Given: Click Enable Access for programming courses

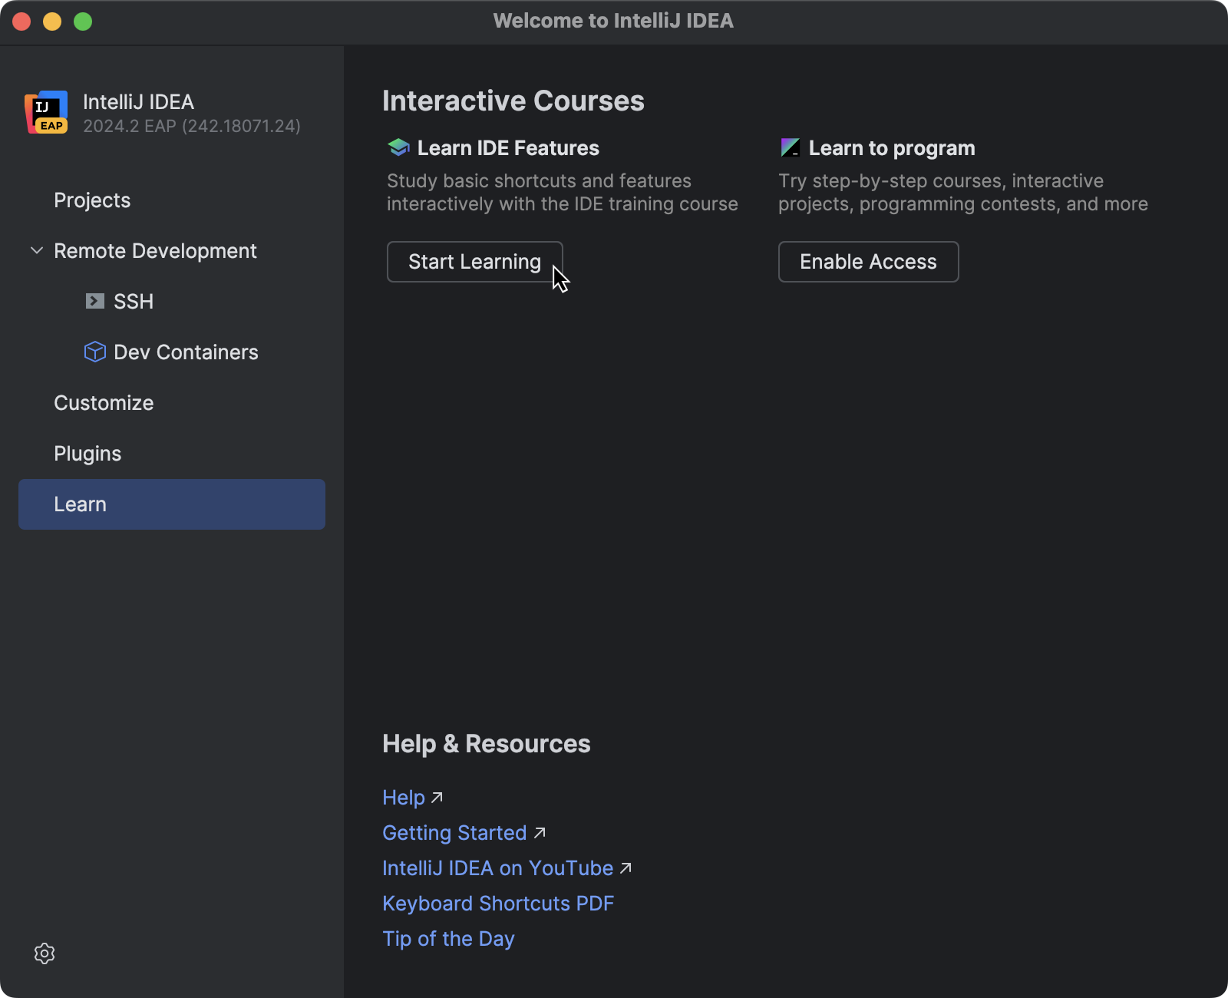Looking at the screenshot, I should click(x=868, y=262).
